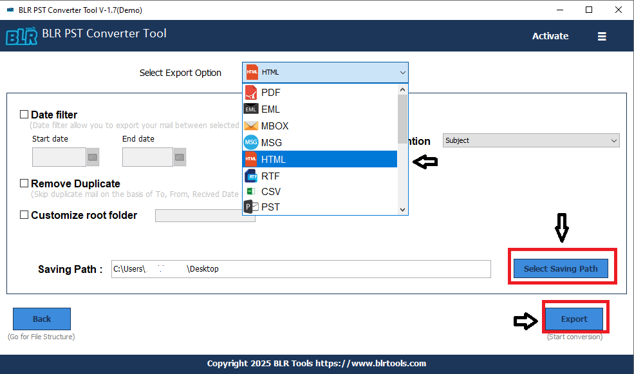Screen dimensions: 634x374
Task: Click the RTF format icon
Action: click(251, 176)
